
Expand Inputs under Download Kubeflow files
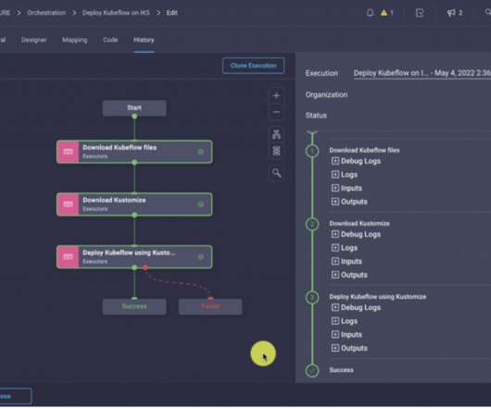click(x=346, y=188)
